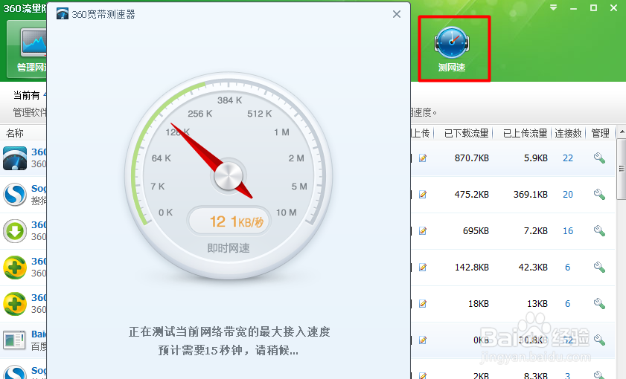Click the vertical scrollbar thumb
Viewport: 626px width, 379px height.
[622, 169]
